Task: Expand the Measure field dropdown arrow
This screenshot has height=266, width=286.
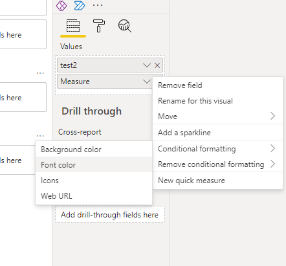Action: (x=147, y=82)
